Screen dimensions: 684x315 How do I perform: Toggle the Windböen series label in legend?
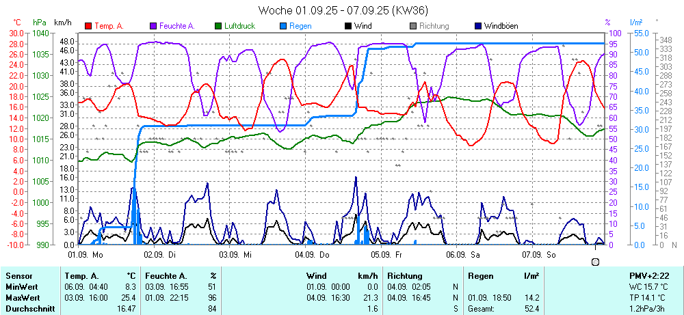point(501,26)
